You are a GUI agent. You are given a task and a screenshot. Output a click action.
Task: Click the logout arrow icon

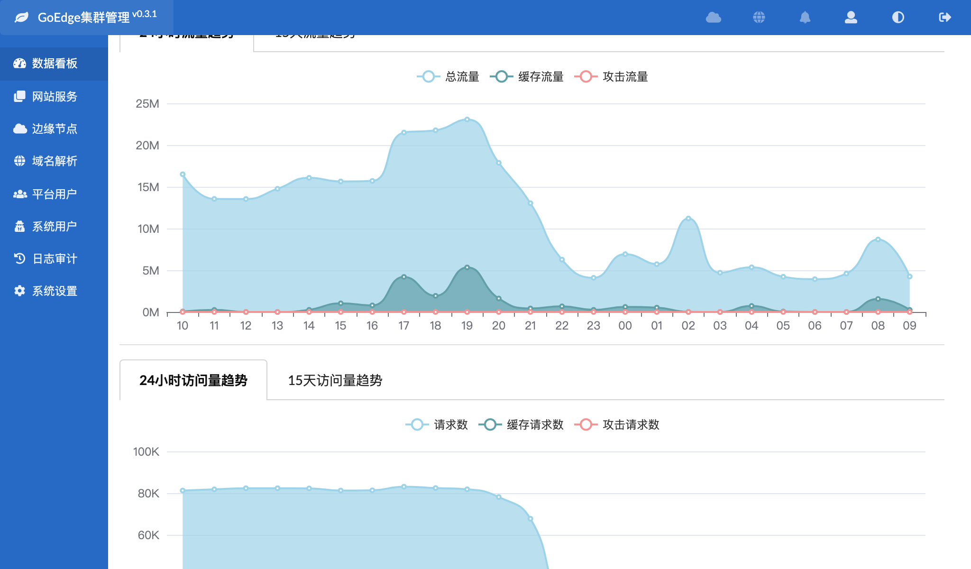pyautogui.click(x=945, y=18)
